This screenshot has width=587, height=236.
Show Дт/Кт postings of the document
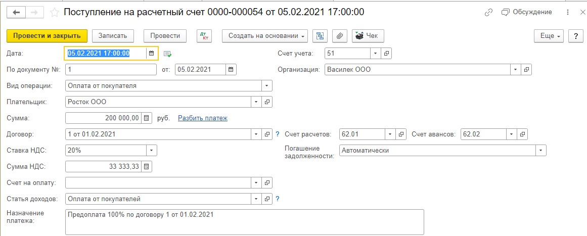tap(205, 36)
